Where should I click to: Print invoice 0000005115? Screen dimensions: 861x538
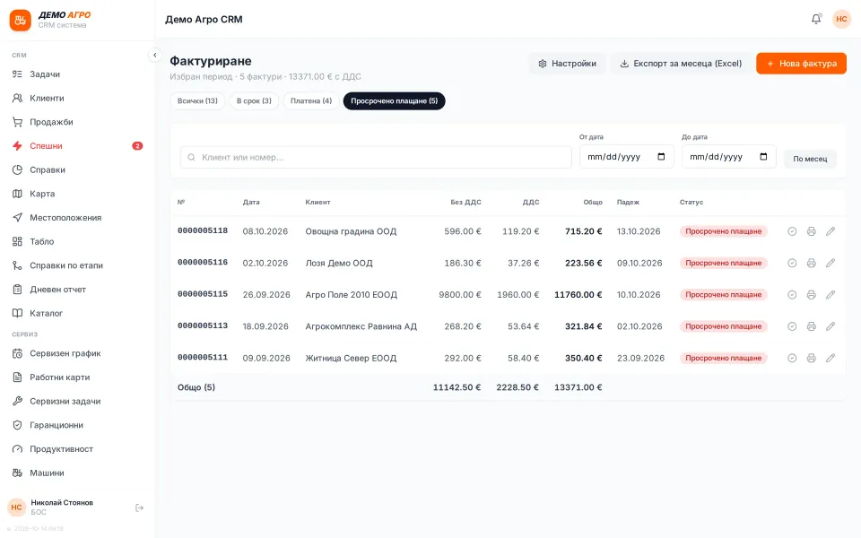click(x=811, y=295)
